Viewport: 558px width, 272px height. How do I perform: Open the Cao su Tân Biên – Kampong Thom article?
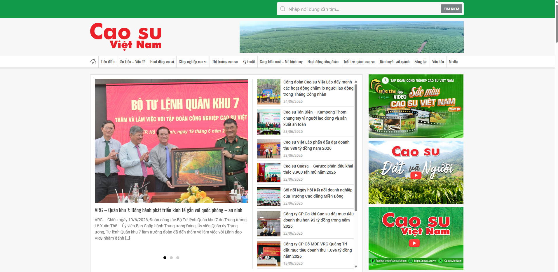click(315, 118)
